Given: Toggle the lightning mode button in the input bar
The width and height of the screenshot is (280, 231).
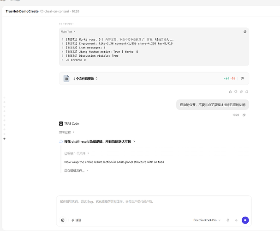Looking at the screenshot, I should 76,220.
